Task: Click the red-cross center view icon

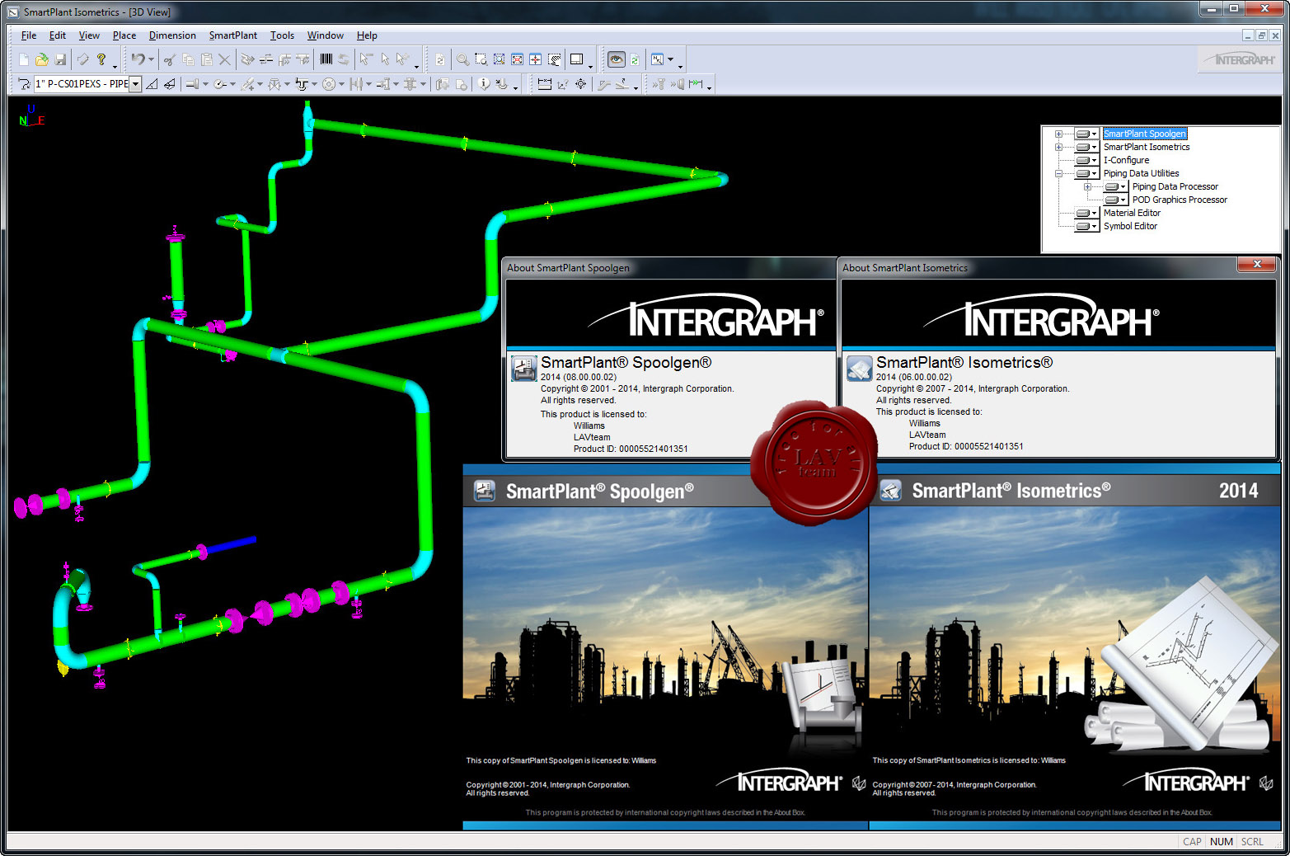Action: 536,59
